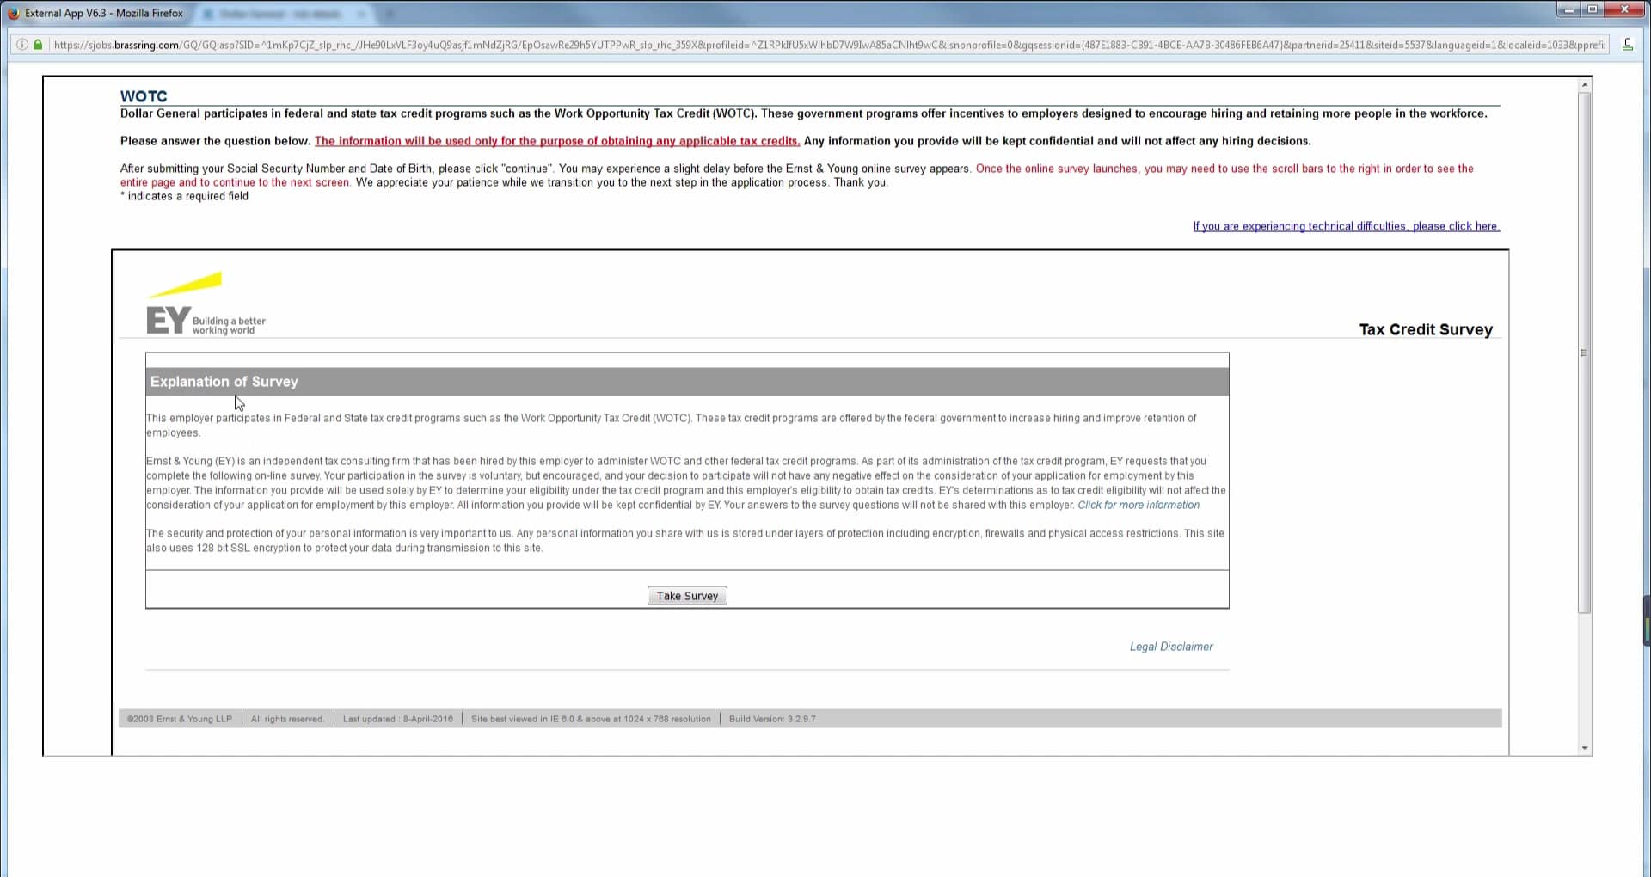Click the Firefox logo in the title bar
Image resolution: width=1651 pixels, height=877 pixels.
13,13
